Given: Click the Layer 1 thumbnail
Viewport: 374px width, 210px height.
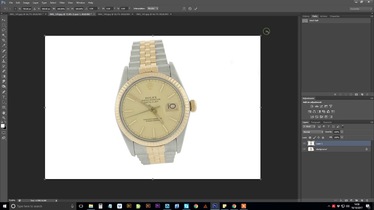Looking at the screenshot, I should click(311, 143).
